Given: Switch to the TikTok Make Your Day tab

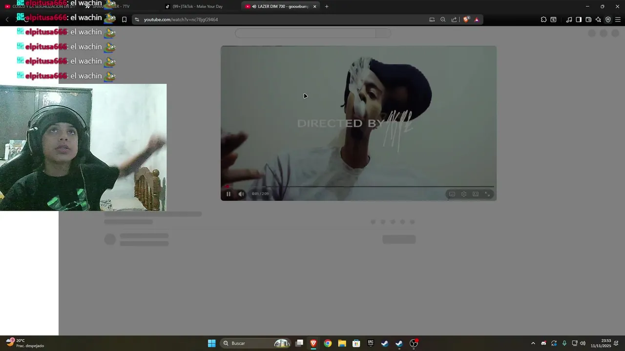Looking at the screenshot, I should (197, 6).
